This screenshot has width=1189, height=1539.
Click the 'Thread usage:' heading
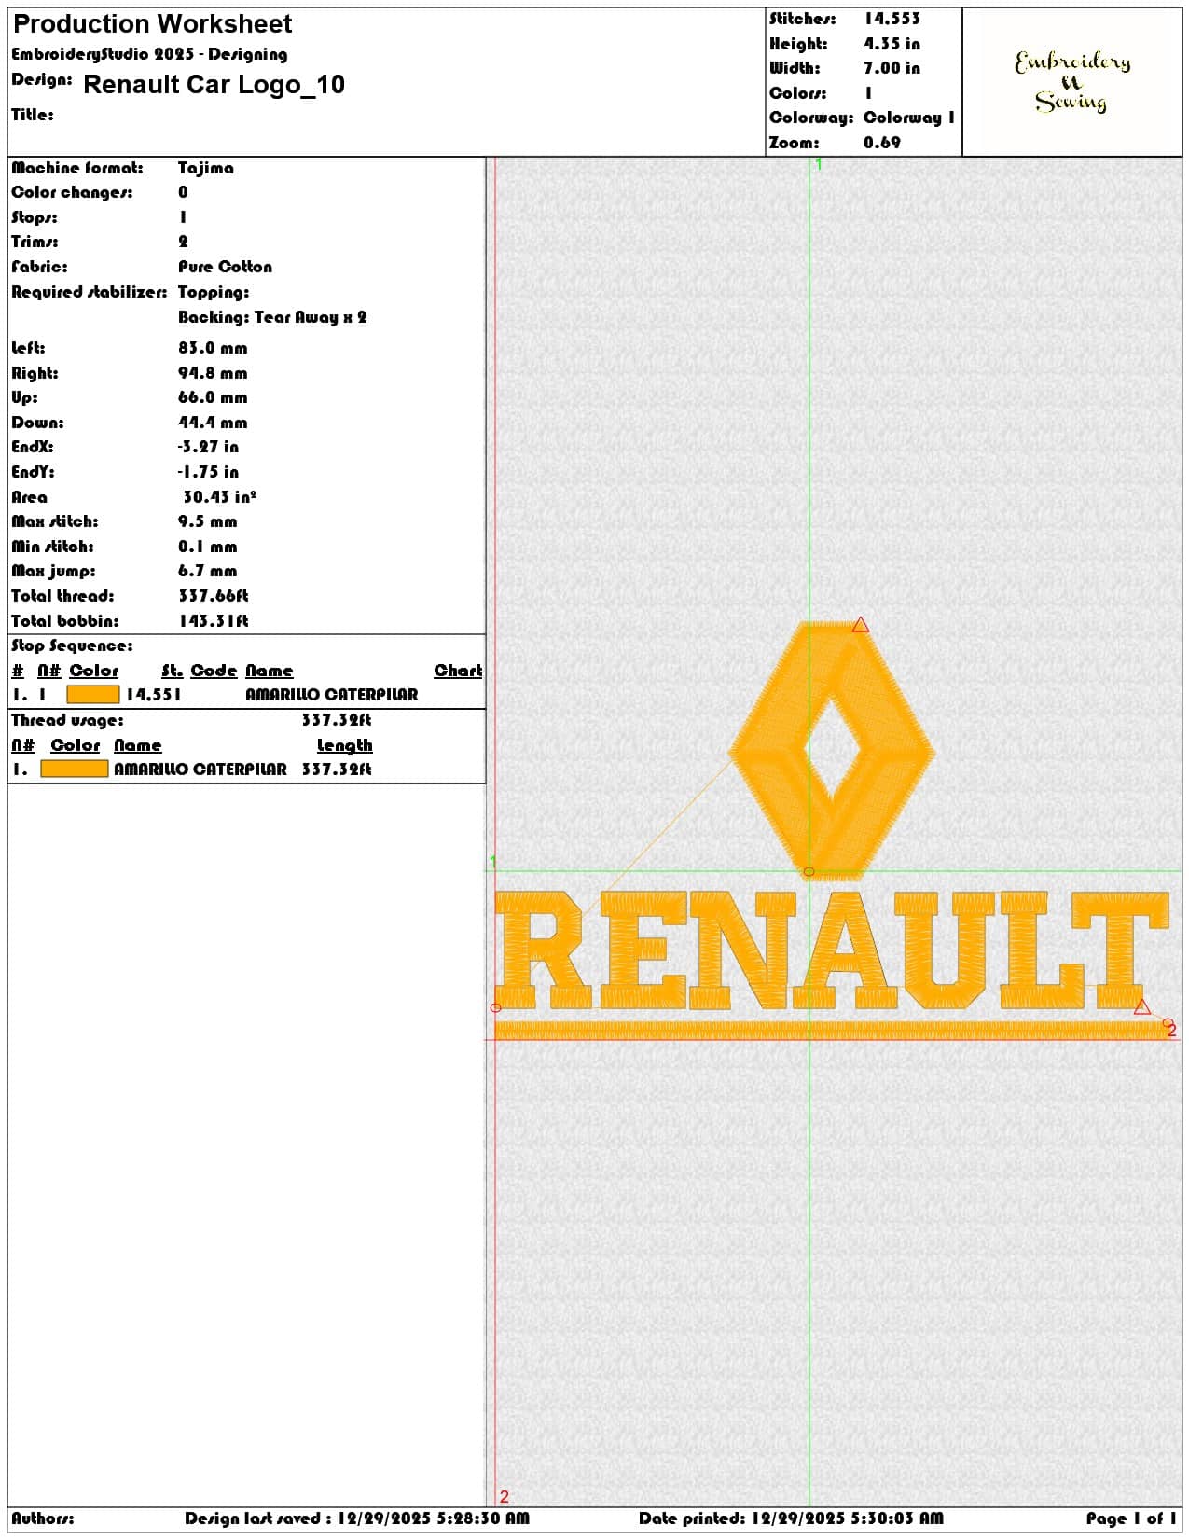(67, 720)
